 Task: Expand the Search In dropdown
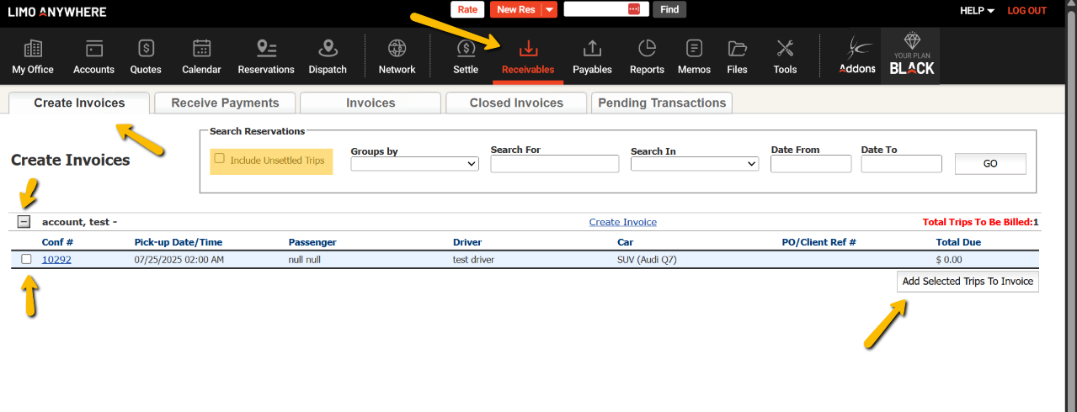point(694,164)
